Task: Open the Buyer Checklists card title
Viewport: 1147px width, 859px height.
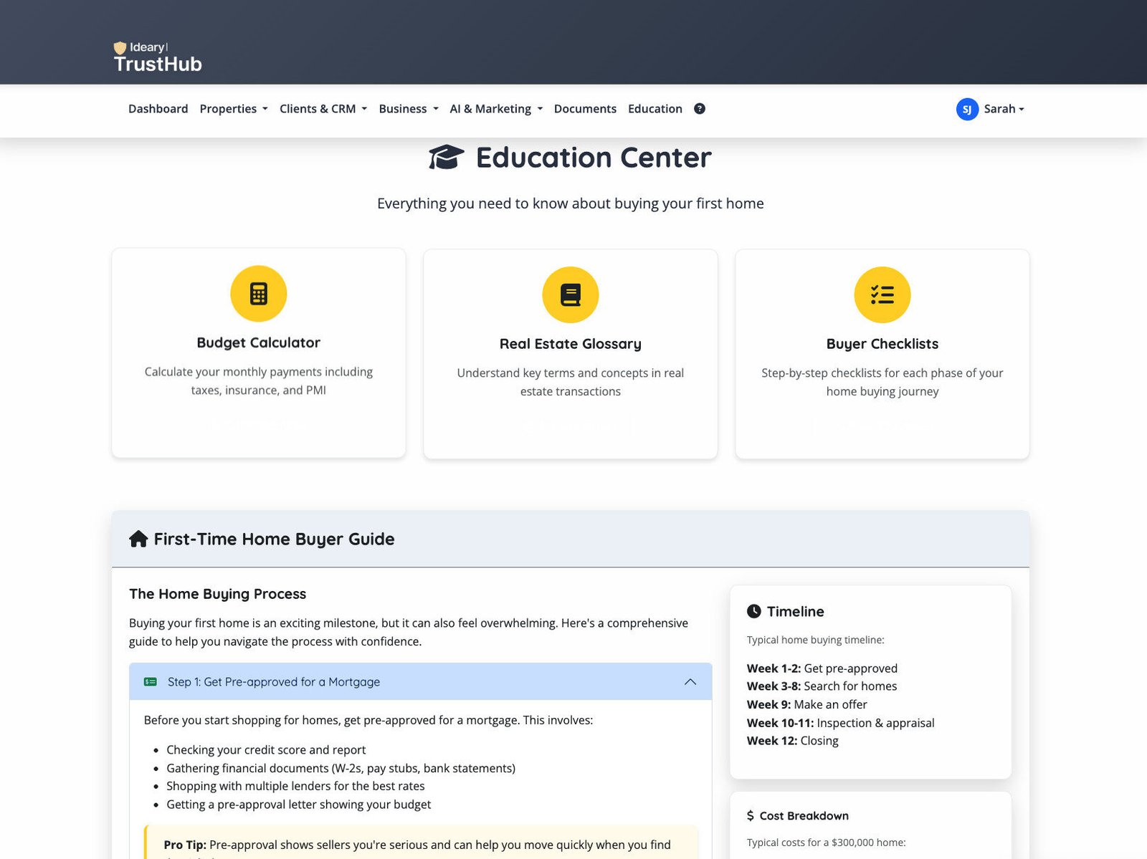Action: [882, 345]
